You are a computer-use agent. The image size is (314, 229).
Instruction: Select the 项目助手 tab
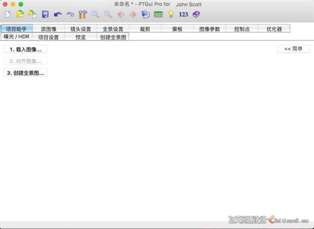click(16, 29)
